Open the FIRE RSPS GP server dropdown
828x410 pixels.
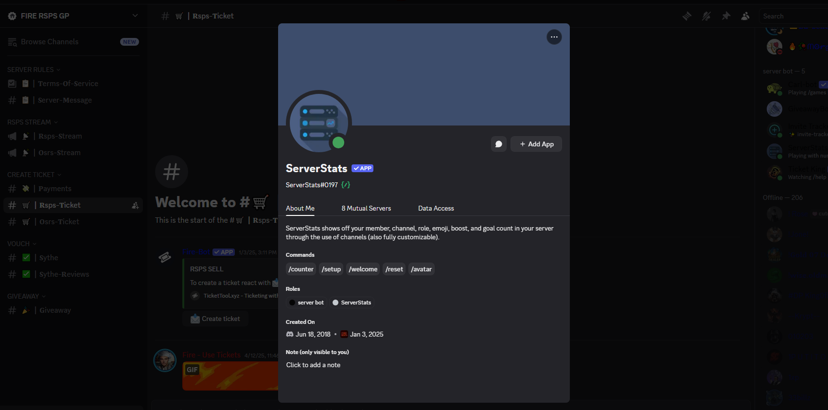click(135, 16)
